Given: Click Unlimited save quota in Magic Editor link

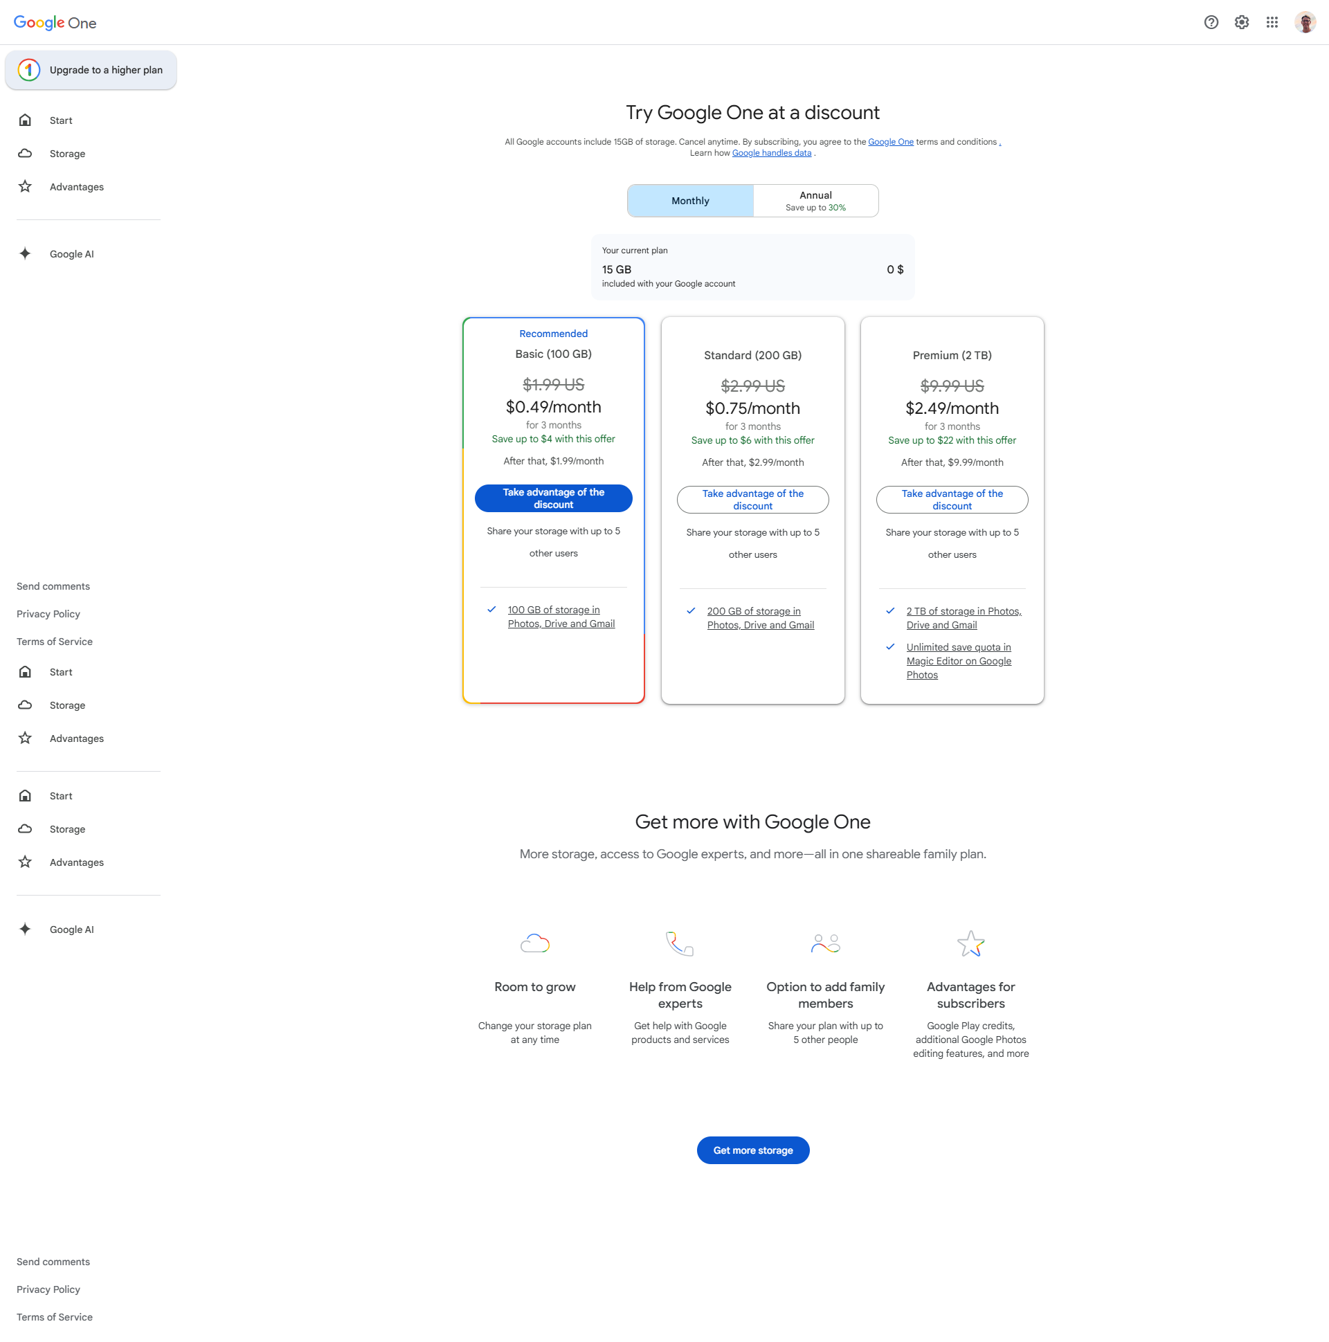Looking at the screenshot, I should pos(958,660).
